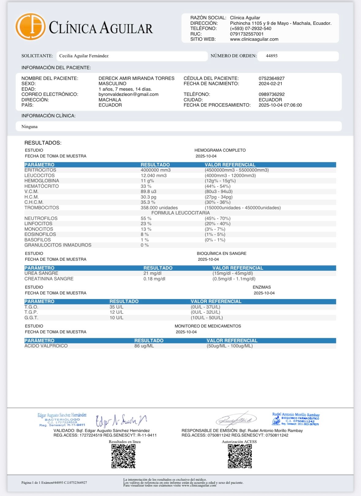Screen dimensions: 361x496
Task: Click the MONITOREO DE MEDICAMENTOS study title
Action: click(208, 326)
